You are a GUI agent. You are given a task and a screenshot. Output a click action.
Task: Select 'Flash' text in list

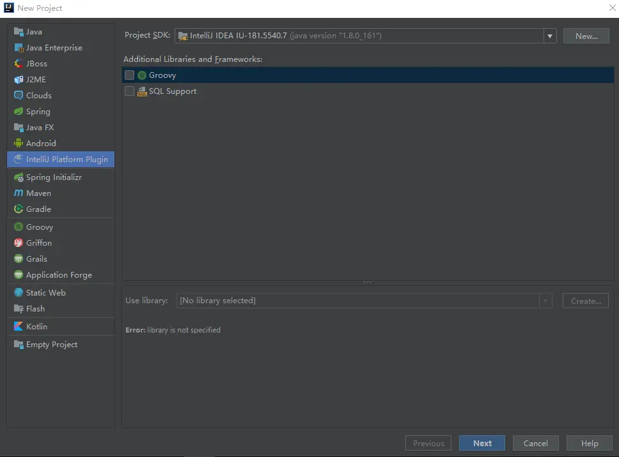coord(35,309)
